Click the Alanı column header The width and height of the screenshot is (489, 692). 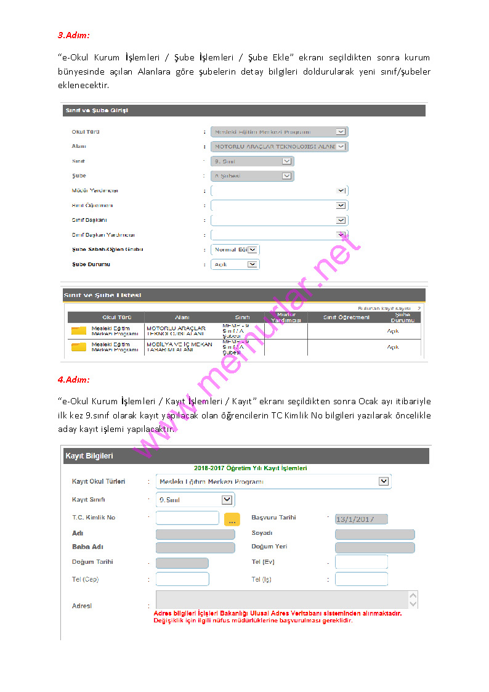(182, 317)
